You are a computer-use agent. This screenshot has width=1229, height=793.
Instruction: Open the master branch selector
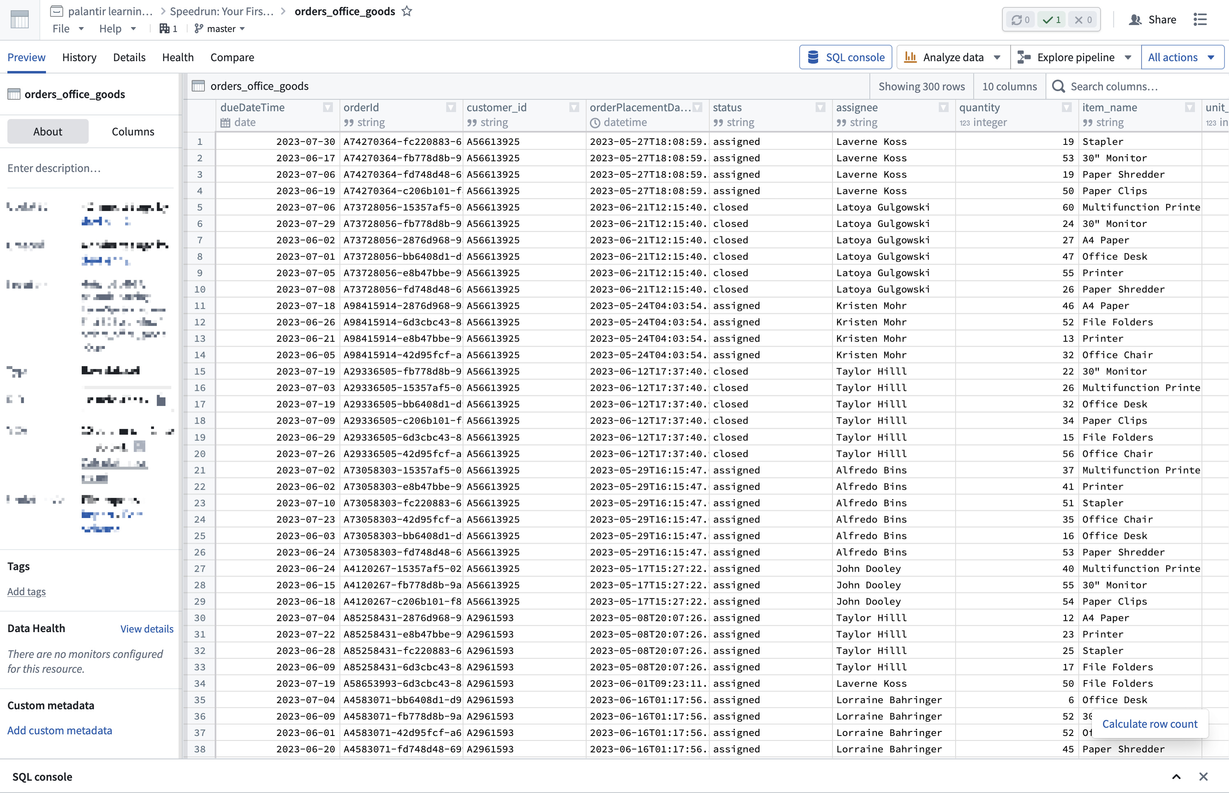click(220, 29)
